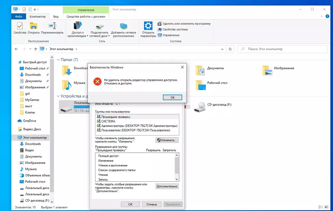Click Отмена in the properties dialog

tap(151, 204)
